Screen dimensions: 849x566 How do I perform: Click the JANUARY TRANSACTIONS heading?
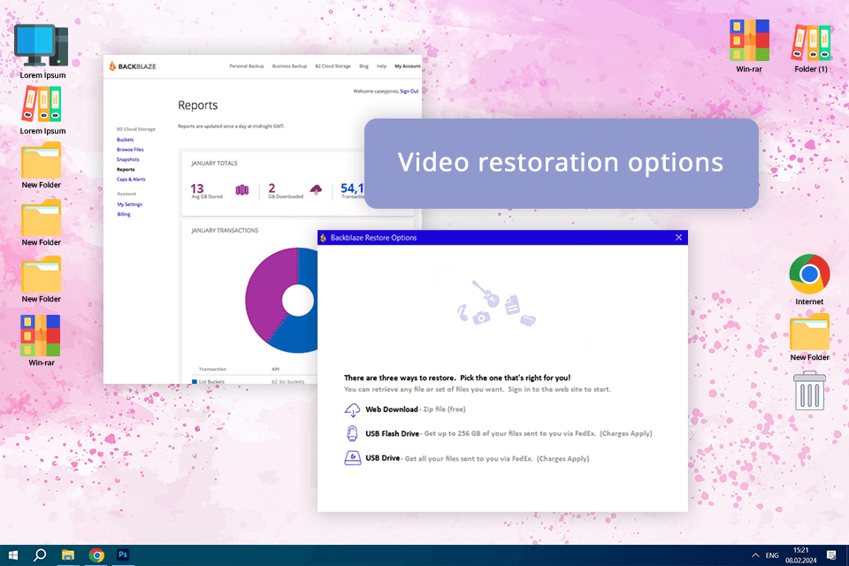click(225, 231)
